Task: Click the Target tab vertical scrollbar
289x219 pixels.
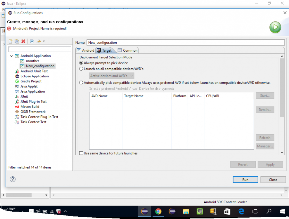Action: 282,88
